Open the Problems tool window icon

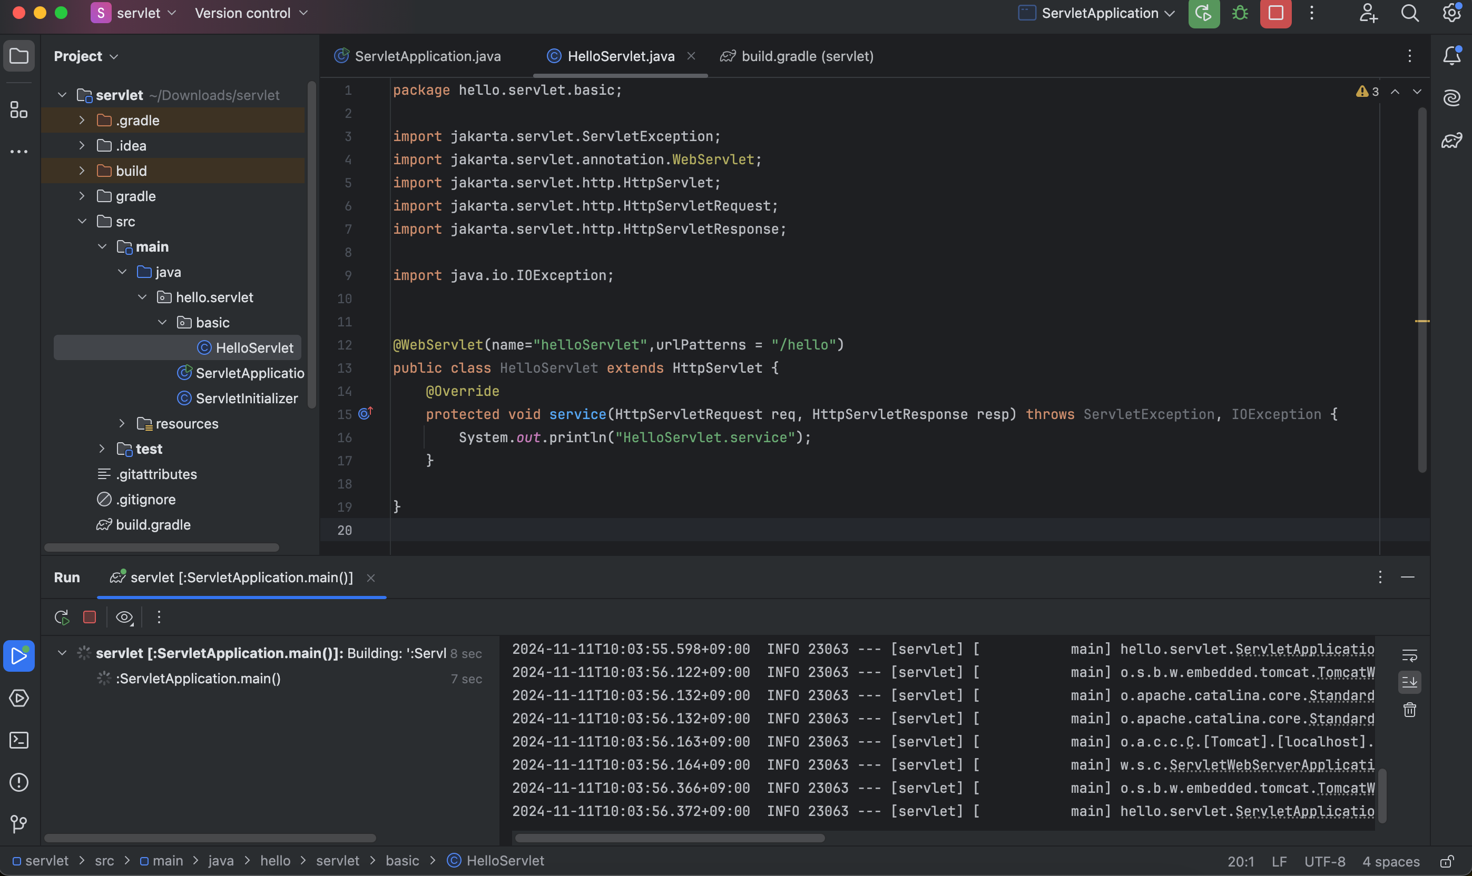19,783
